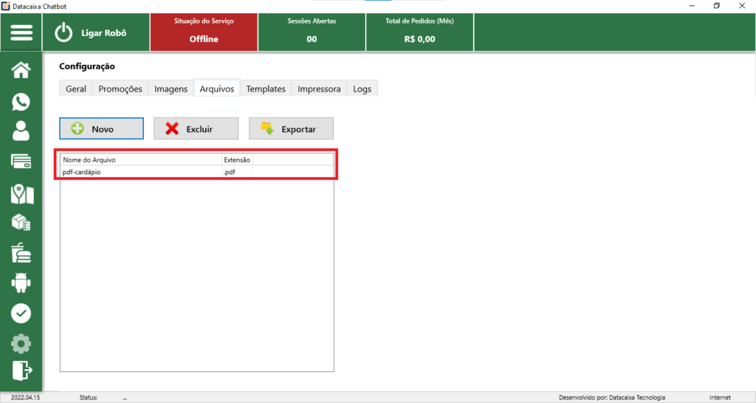Click the exit door icon in sidebar

(x=21, y=370)
